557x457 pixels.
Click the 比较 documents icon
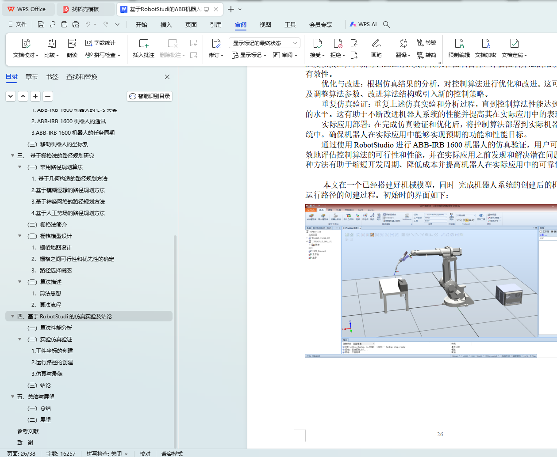[x=52, y=43]
